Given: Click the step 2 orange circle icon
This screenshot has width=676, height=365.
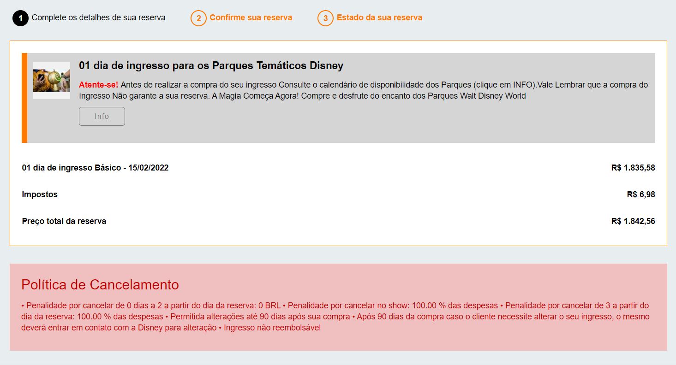Looking at the screenshot, I should (198, 18).
